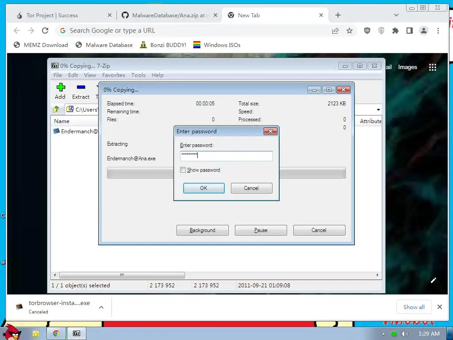Close the Enter password dialog
This screenshot has width=453, height=340.
tap(270, 131)
